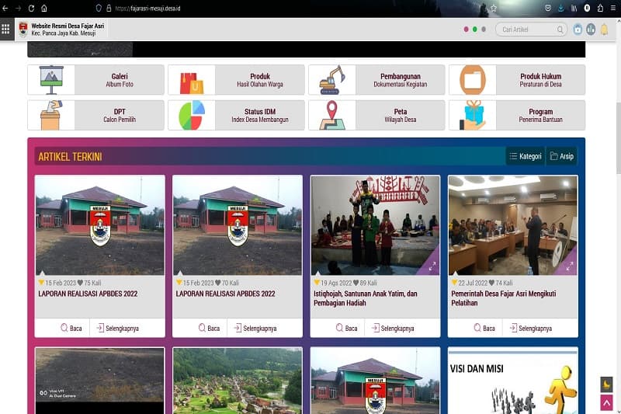The width and height of the screenshot is (621, 414).
Task: Open Peta Wilayah Desa map tile
Action: click(x=376, y=116)
